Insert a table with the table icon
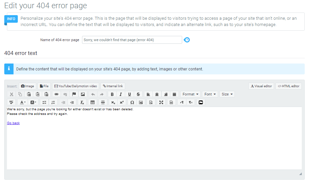 coord(93,102)
